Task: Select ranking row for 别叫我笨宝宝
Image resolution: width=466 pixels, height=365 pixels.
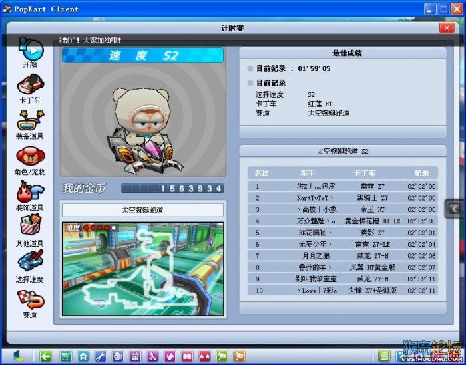Action: point(343,279)
